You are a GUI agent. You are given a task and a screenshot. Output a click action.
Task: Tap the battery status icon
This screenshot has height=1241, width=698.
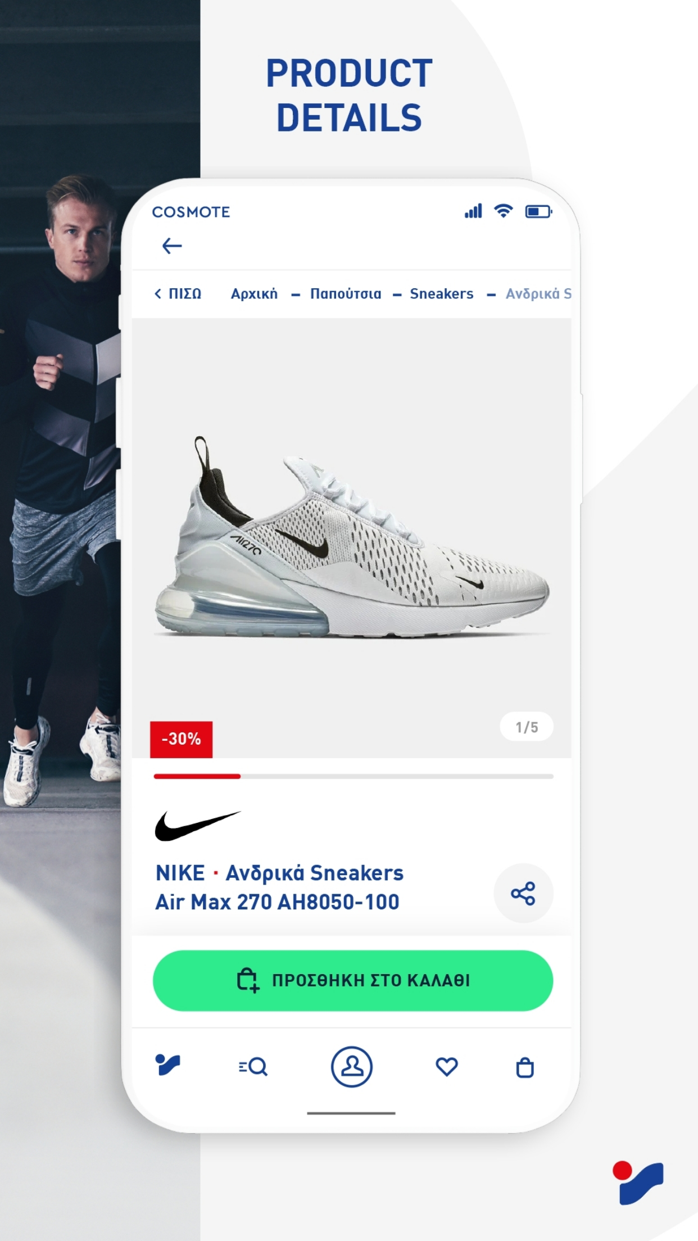point(538,211)
